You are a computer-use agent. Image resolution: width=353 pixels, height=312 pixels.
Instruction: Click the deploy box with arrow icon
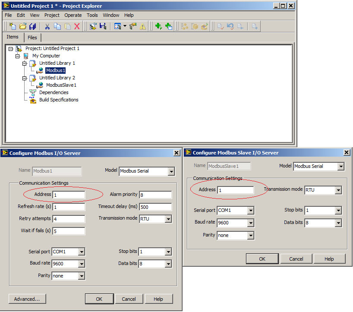[205, 26]
